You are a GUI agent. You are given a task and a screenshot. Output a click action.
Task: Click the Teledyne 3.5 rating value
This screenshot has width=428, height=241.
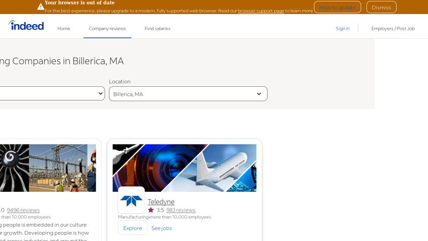pos(160,210)
